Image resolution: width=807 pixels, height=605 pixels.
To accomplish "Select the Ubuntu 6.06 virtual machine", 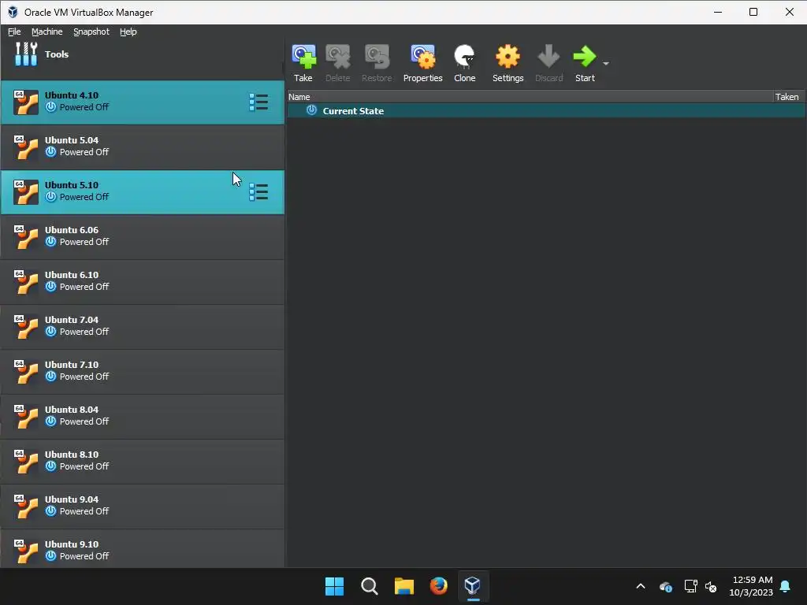I will 142,236.
